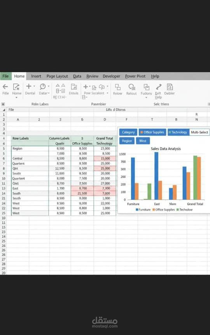
Task: Open the speech bubble dropdown arrow
Action: click(x=107, y=86)
